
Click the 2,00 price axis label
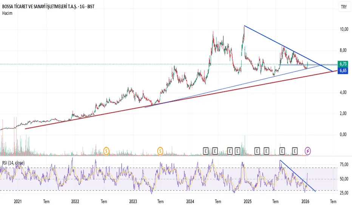pos(343,113)
